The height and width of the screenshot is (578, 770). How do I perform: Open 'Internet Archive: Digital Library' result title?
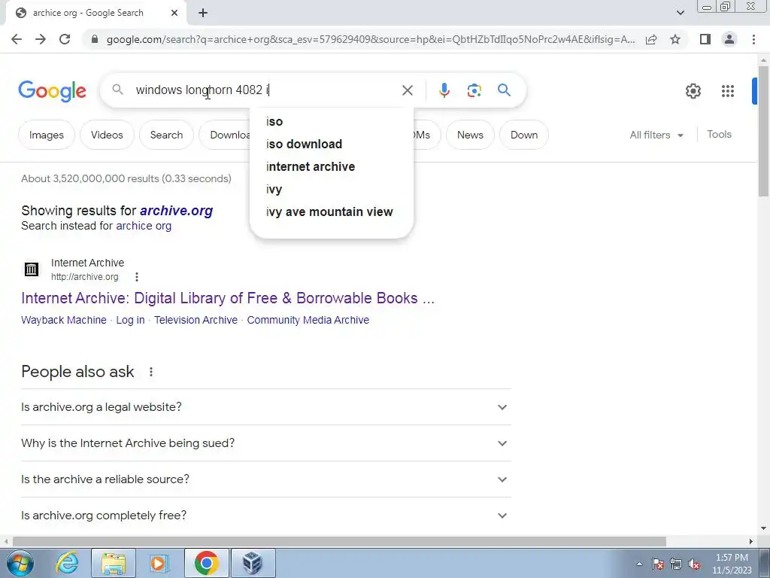click(x=228, y=298)
